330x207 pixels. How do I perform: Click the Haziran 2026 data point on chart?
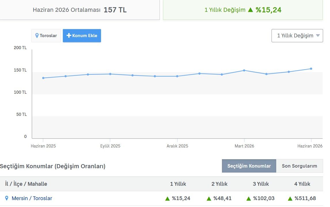tap(311, 69)
